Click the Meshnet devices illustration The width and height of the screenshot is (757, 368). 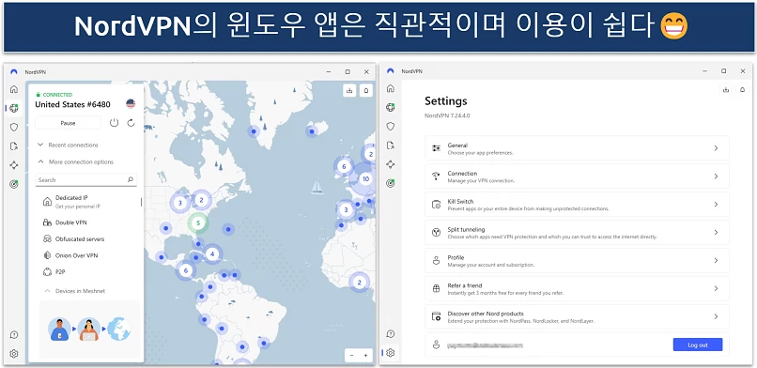click(x=89, y=330)
